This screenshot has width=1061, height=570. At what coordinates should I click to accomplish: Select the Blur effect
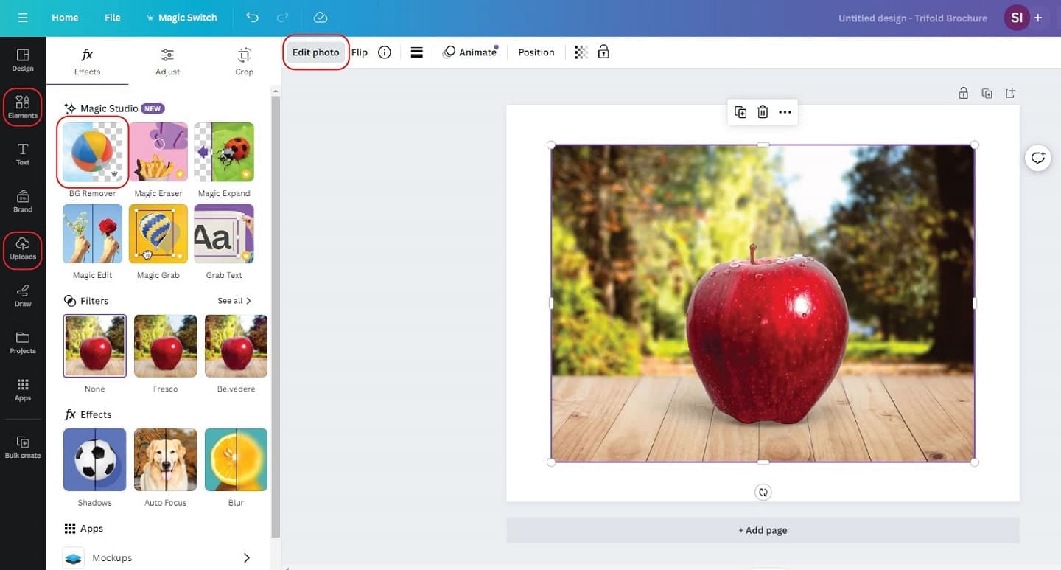[236, 459]
